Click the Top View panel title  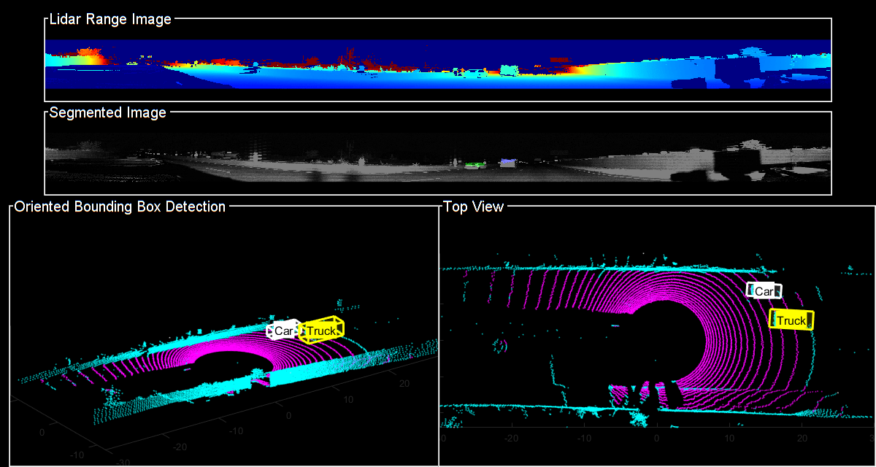[473, 207]
